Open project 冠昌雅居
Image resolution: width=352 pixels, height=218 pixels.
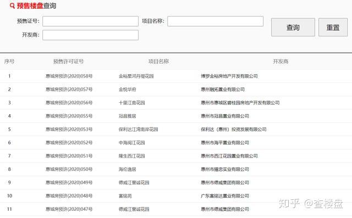[x=128, y=116]
